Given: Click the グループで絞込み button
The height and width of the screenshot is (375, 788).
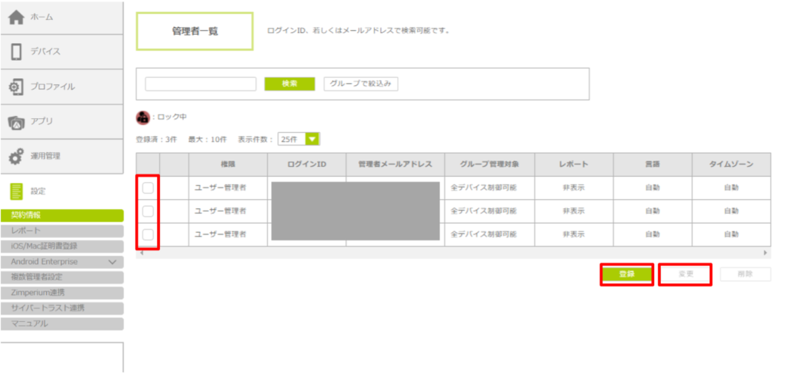Looking at the screenshot, I should 361,84.
